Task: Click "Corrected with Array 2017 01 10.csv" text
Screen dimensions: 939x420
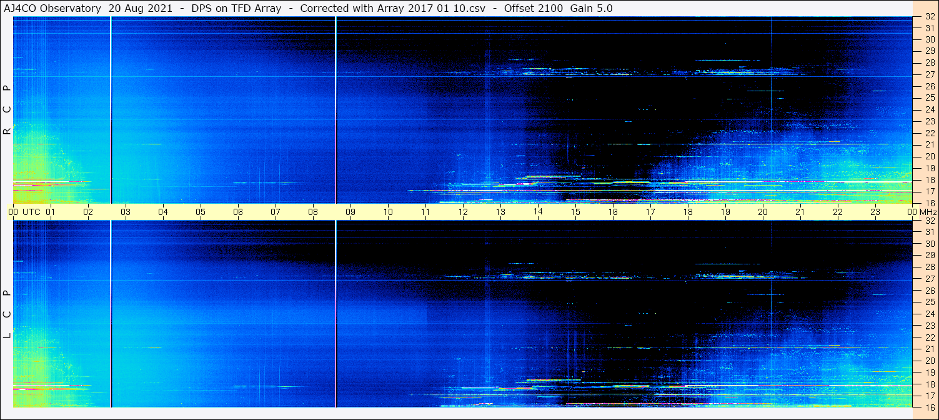Action: (393, 9)
